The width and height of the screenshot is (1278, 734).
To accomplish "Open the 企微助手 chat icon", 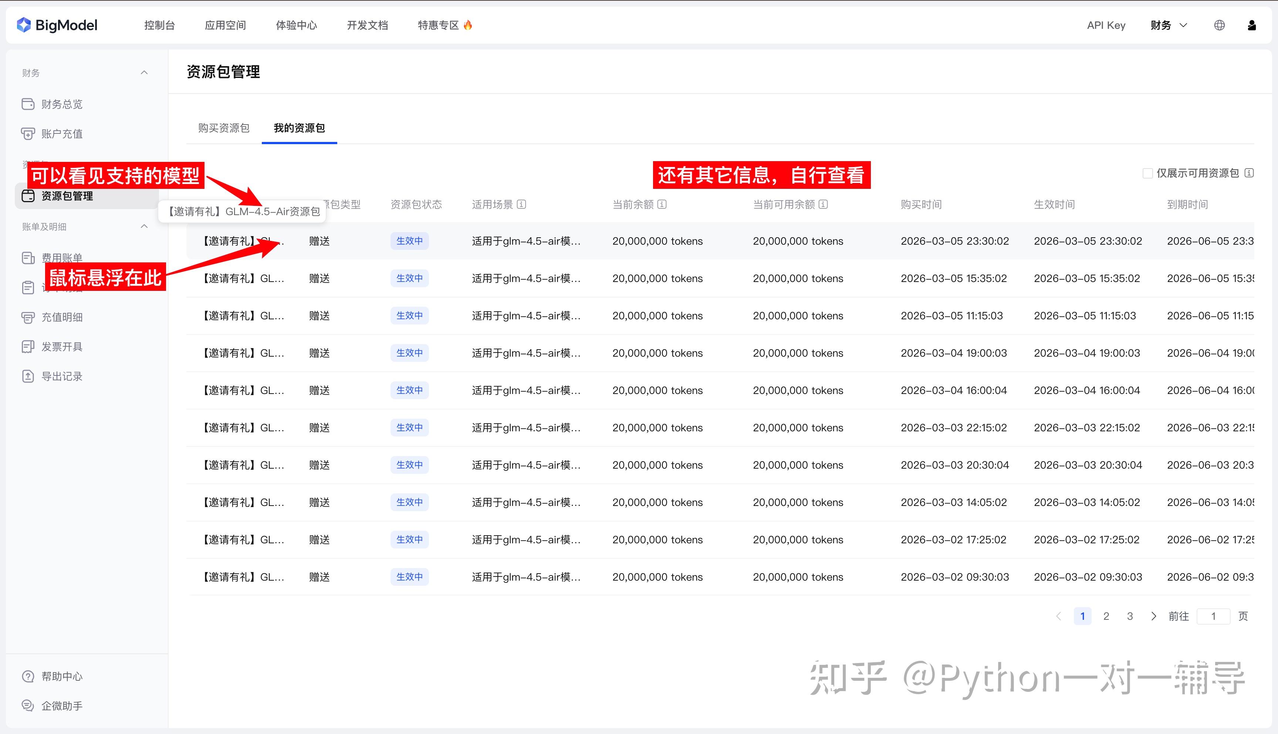I will [x=28, y=706].
